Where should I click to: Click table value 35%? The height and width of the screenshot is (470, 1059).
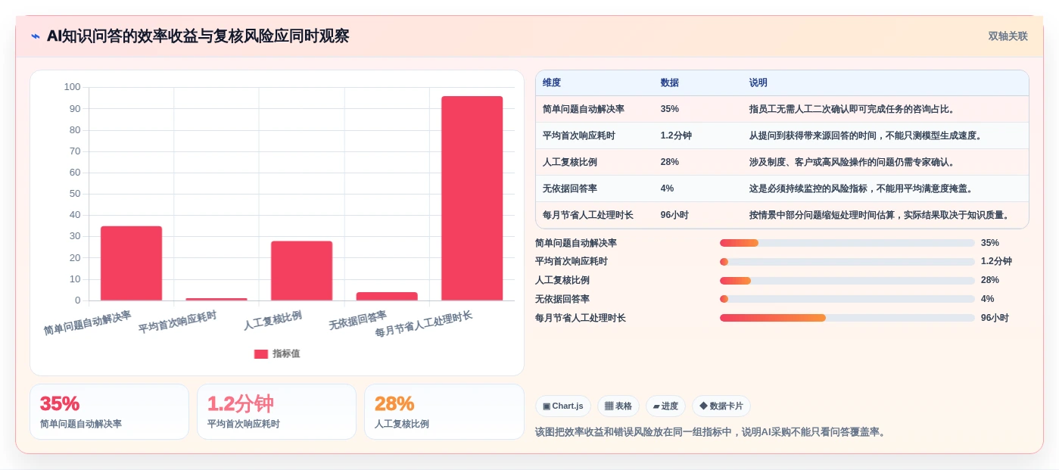tap(670, 109)
